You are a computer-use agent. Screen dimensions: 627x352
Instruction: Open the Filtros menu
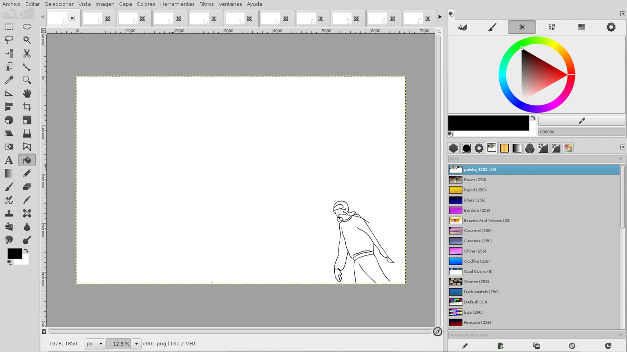click(206, 4)
